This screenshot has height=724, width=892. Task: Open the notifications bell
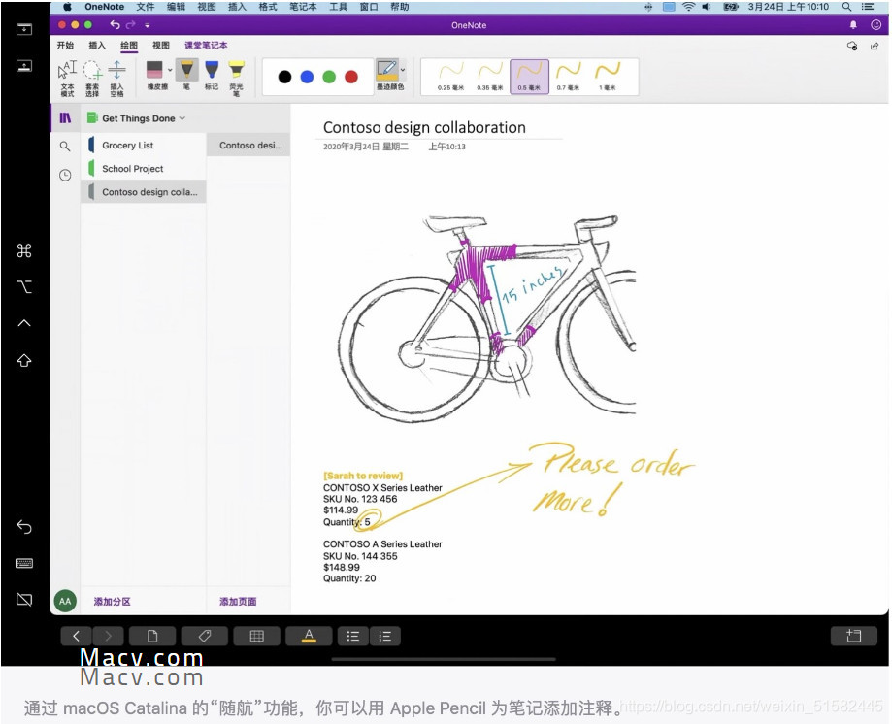853,25
